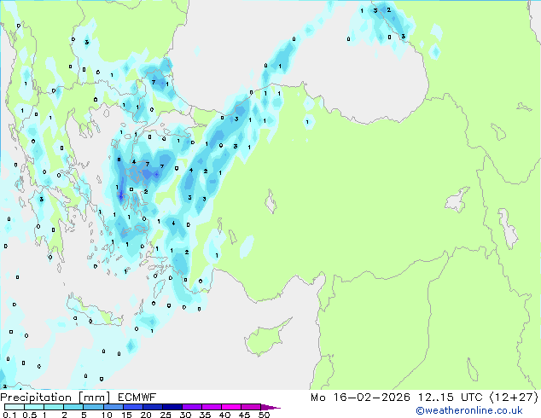541x418 pixels.
Task: Click the legend value '0.5'
Action: (29, 415)
